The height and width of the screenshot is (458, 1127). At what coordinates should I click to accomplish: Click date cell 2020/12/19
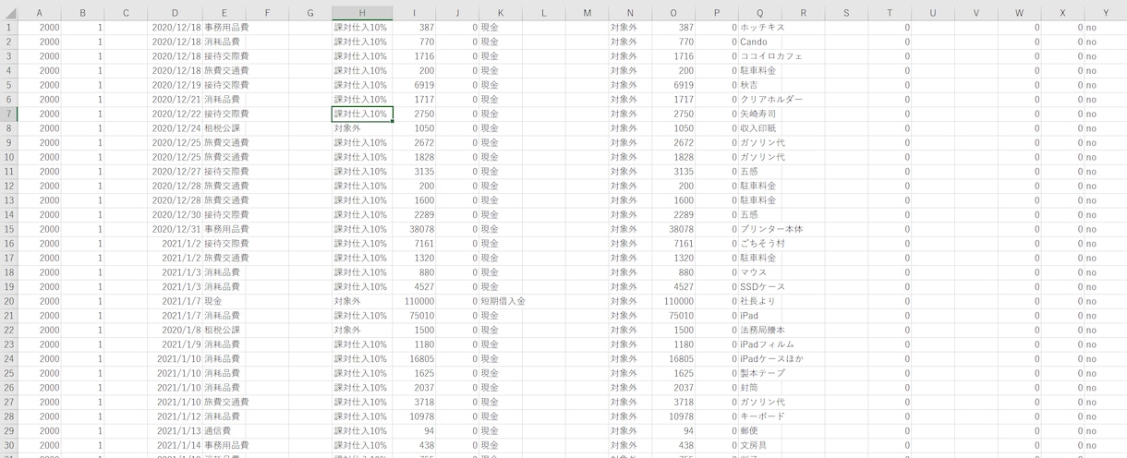click(x=175, y=85)
